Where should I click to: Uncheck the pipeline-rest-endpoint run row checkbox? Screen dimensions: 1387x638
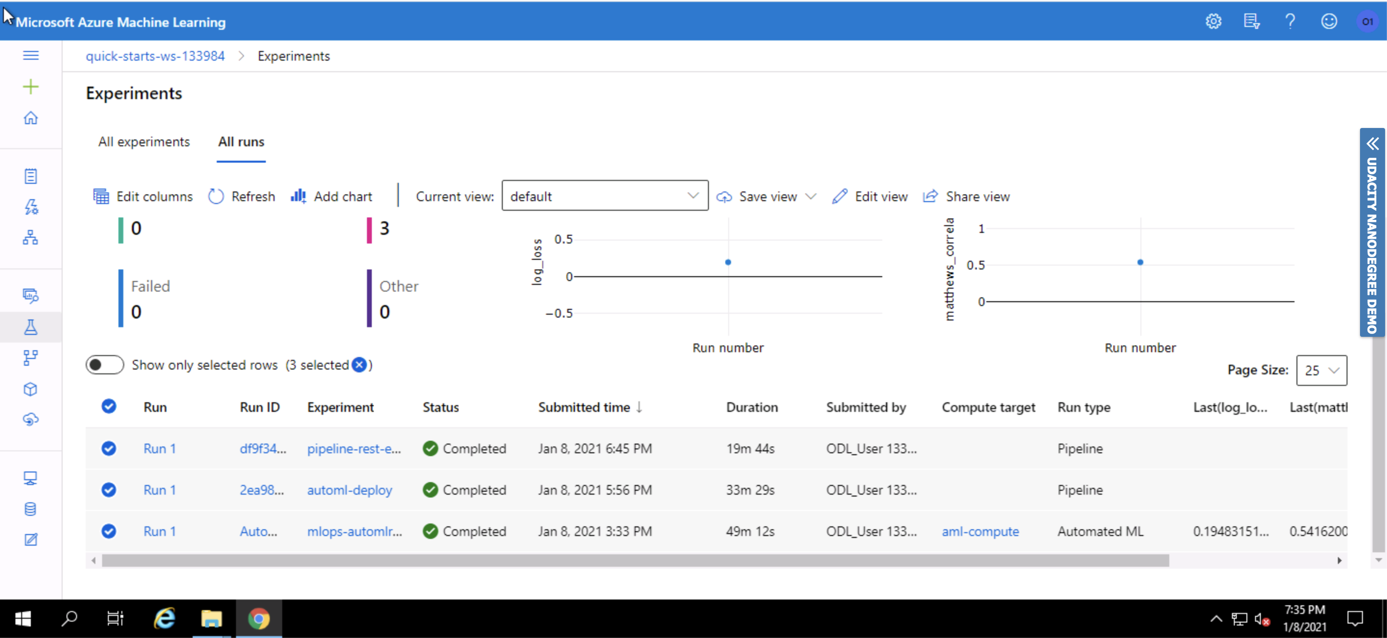pyautogui.click(x=109, y=448)
